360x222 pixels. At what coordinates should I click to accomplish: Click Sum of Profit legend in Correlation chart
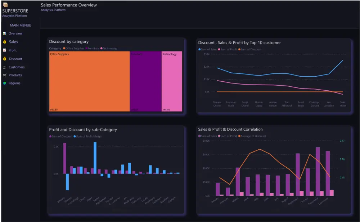coord(228,136)
